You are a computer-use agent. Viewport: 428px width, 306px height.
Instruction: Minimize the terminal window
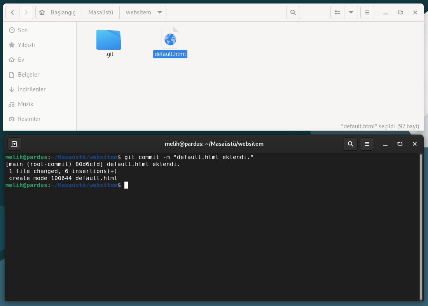(385, 144)
